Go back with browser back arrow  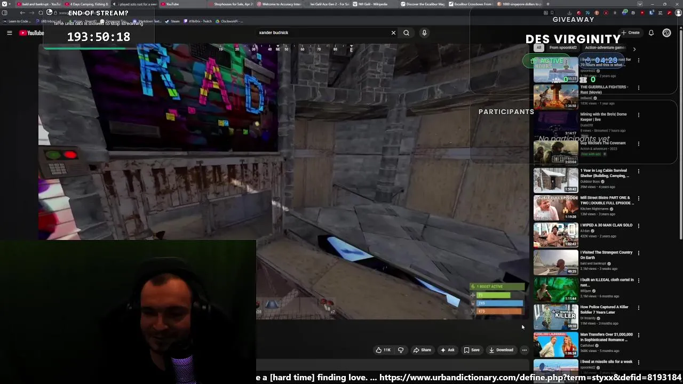[x=22, y=13]
